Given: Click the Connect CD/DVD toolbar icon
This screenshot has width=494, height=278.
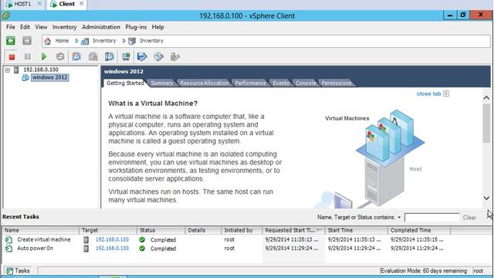Looking at the screenshot, I should tap(158, 56).
